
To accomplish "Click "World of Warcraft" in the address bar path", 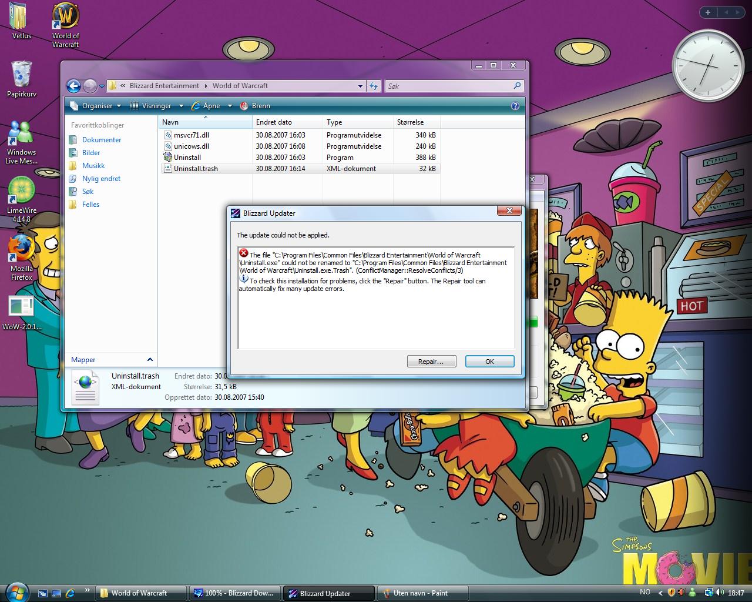I will 240,86.
